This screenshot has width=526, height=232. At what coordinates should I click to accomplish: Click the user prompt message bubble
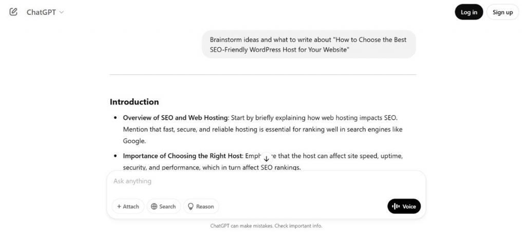click(308, 44)
